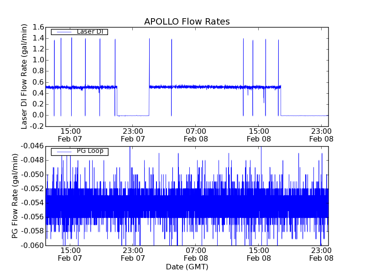Click the -0.046 tick label on PG plot

click(32, 146)
